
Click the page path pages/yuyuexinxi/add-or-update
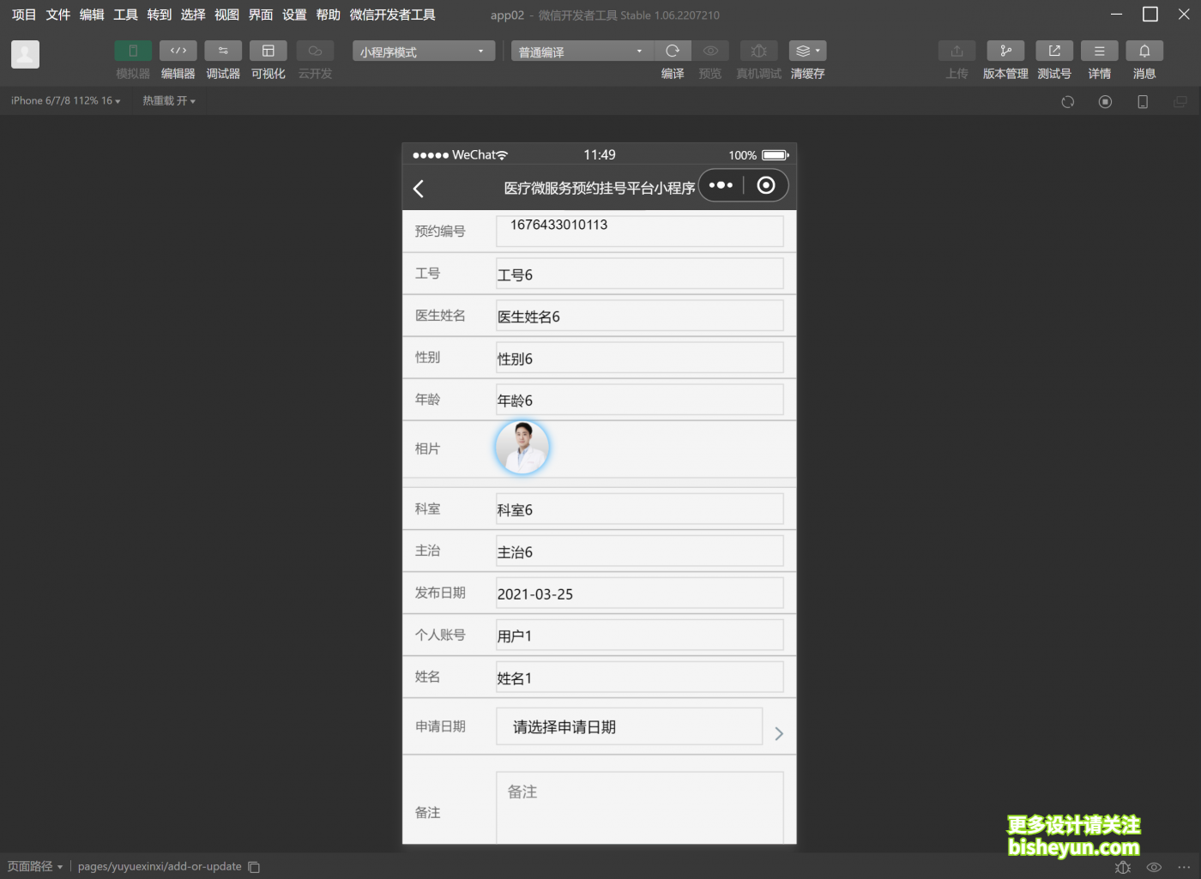(x=160, y=867)
